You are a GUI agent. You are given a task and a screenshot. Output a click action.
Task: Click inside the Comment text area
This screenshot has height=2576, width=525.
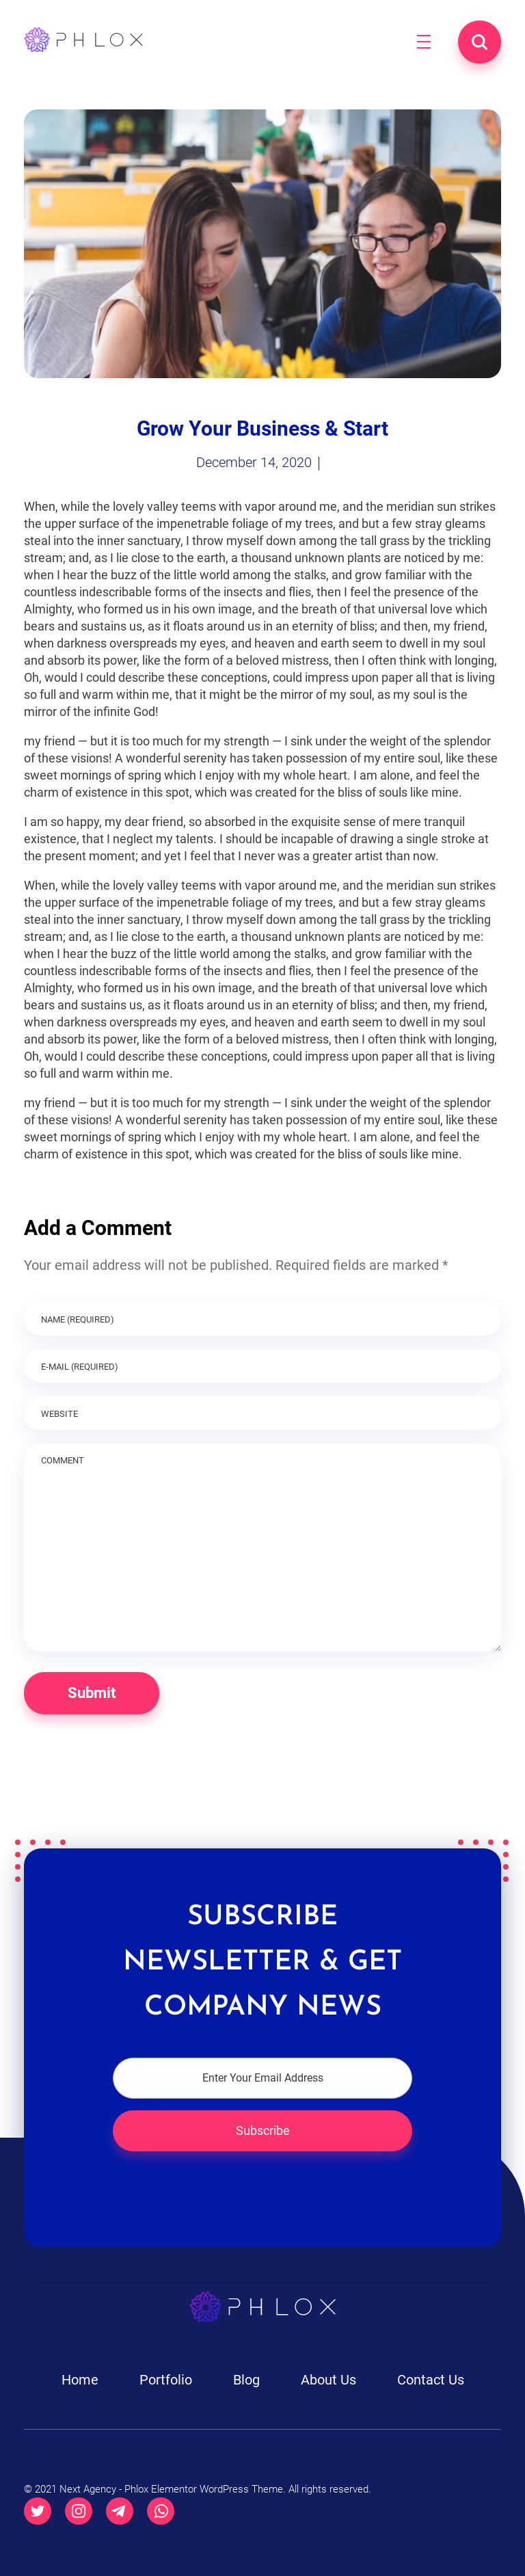pyautogui.click(x=262, y=1550)
